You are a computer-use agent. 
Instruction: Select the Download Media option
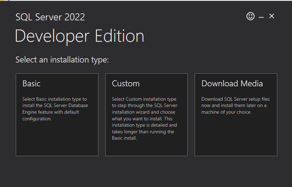tap(236, 115)
